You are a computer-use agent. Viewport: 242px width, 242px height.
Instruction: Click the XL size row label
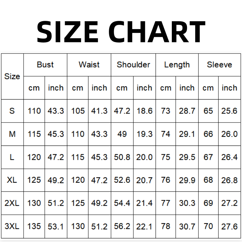(12, 180)
